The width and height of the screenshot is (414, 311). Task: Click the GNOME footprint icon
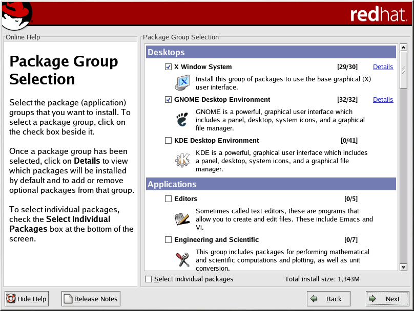tap(182, 119)
